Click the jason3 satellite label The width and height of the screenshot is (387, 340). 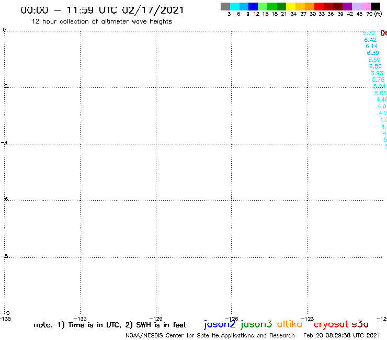[256, 324]
